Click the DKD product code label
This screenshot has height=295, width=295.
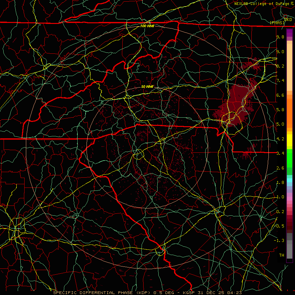pos(288,20)
